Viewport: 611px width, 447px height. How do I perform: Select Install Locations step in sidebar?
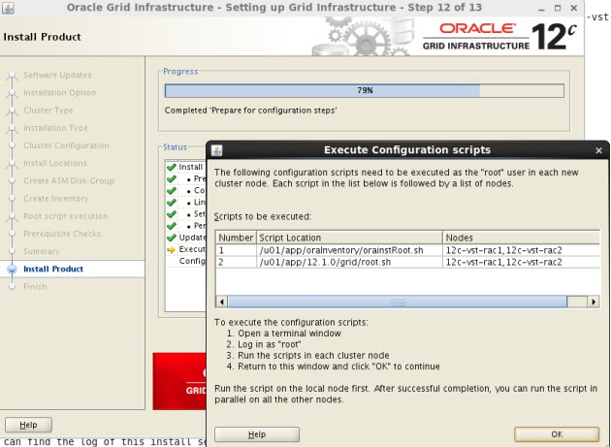(55, 163)
